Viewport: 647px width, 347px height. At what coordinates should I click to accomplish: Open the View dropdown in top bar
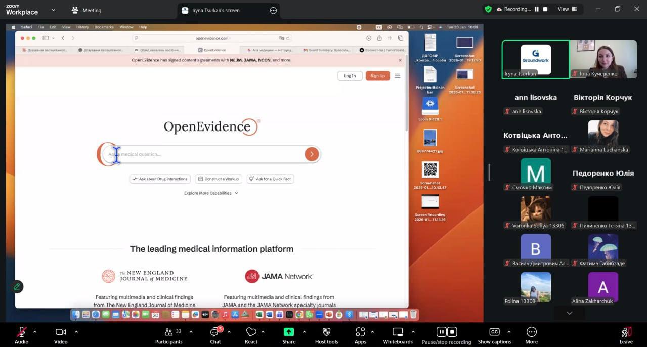pyautogui.click(x=567, y=9)
